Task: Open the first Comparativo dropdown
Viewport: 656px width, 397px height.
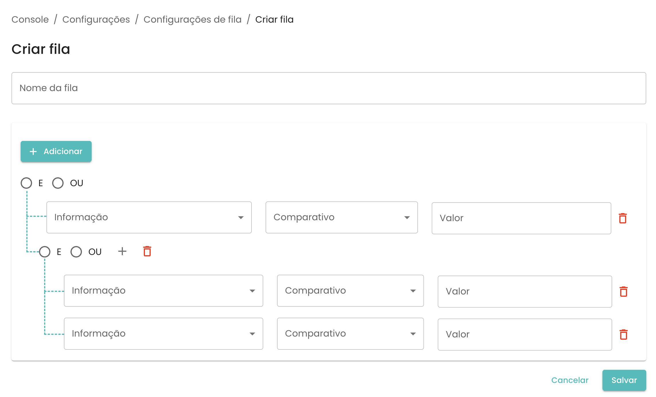Action: 341,217
